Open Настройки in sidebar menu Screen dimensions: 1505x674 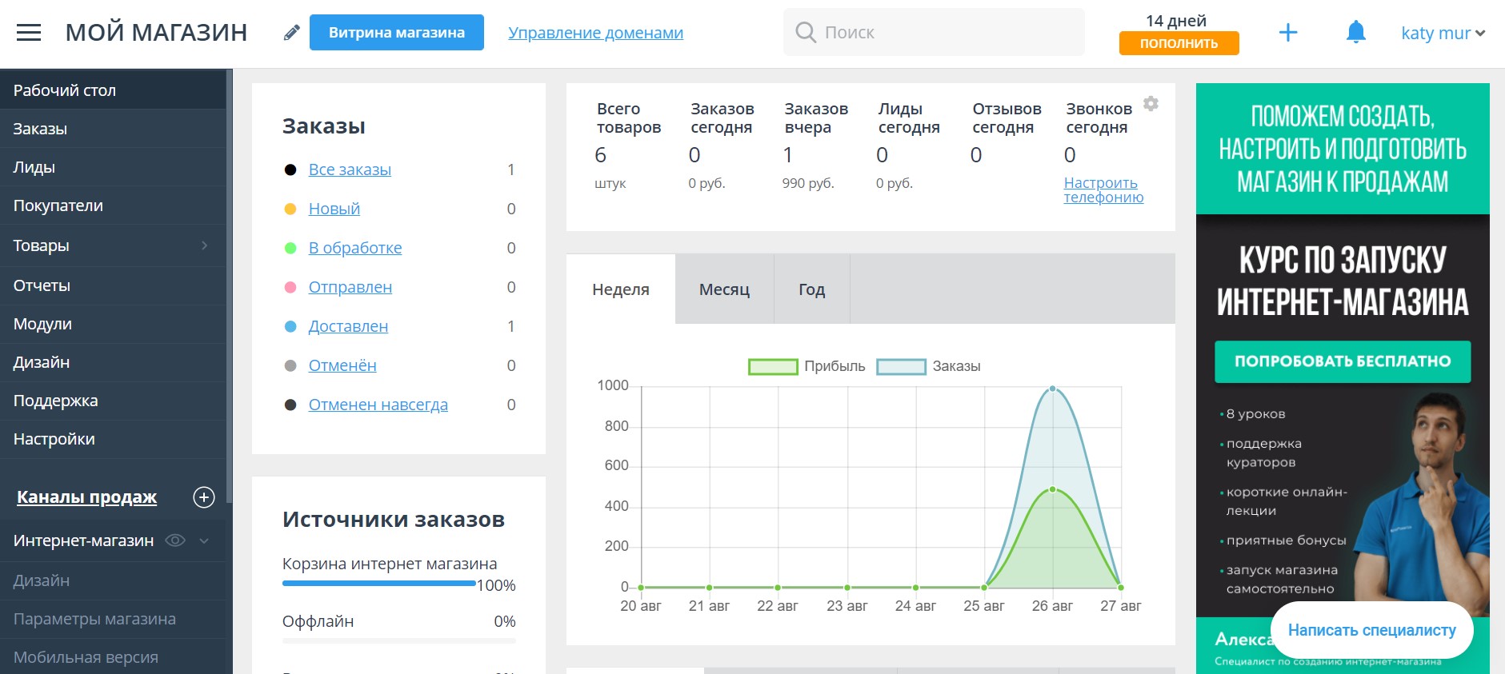(113, 439)
